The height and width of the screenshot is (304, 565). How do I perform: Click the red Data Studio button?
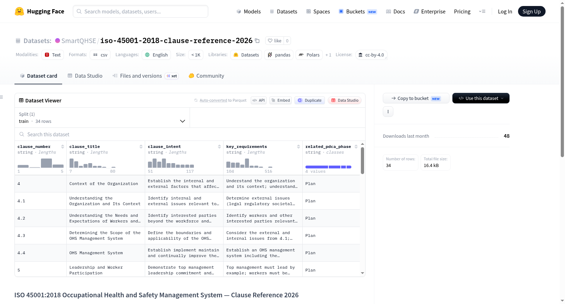(x=345, y=100)
